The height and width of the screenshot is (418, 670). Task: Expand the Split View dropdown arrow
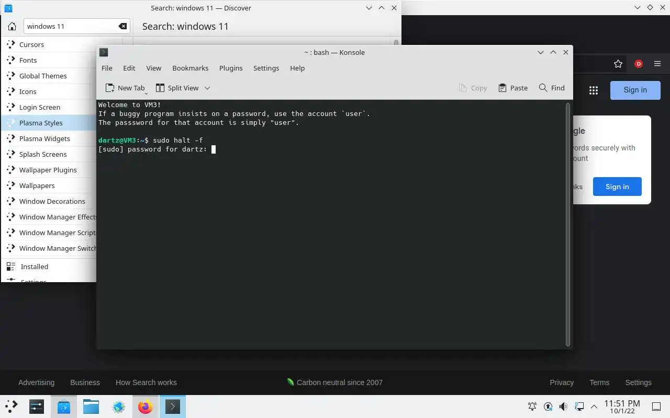click(207, 88)
